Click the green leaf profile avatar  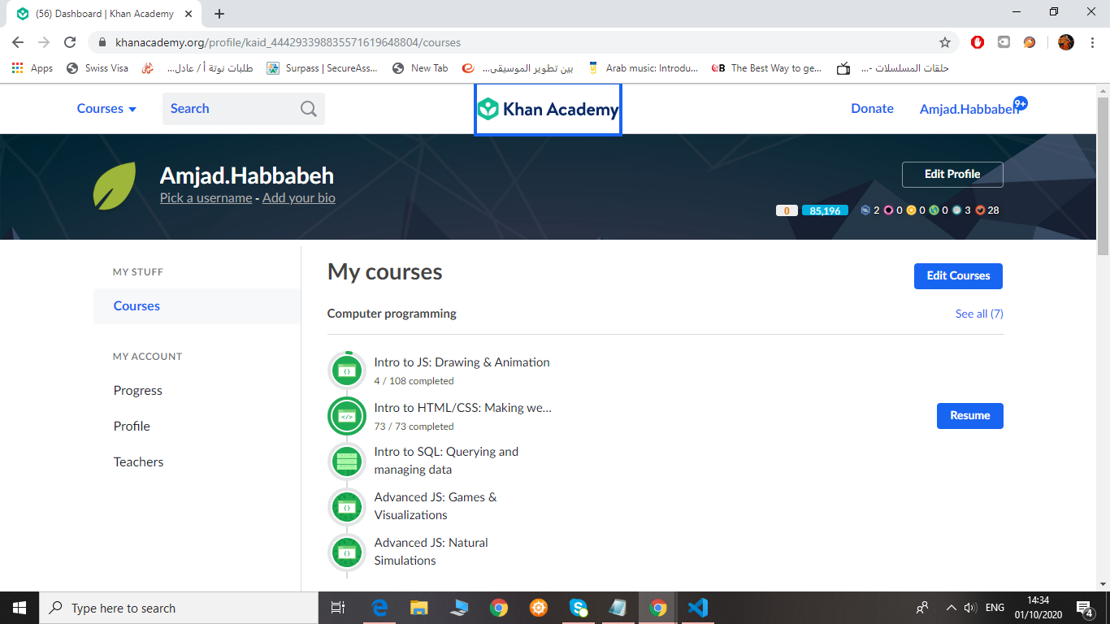point(115,186)
